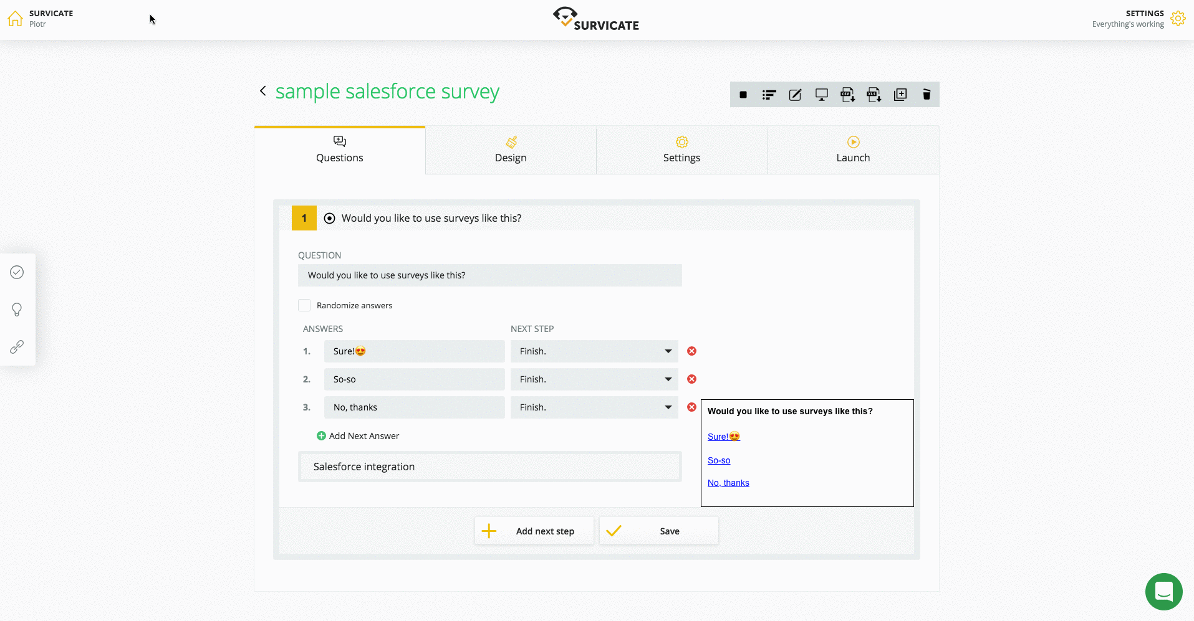Delete survey with trash icon
1194x621 pixels.
point(927,95)
